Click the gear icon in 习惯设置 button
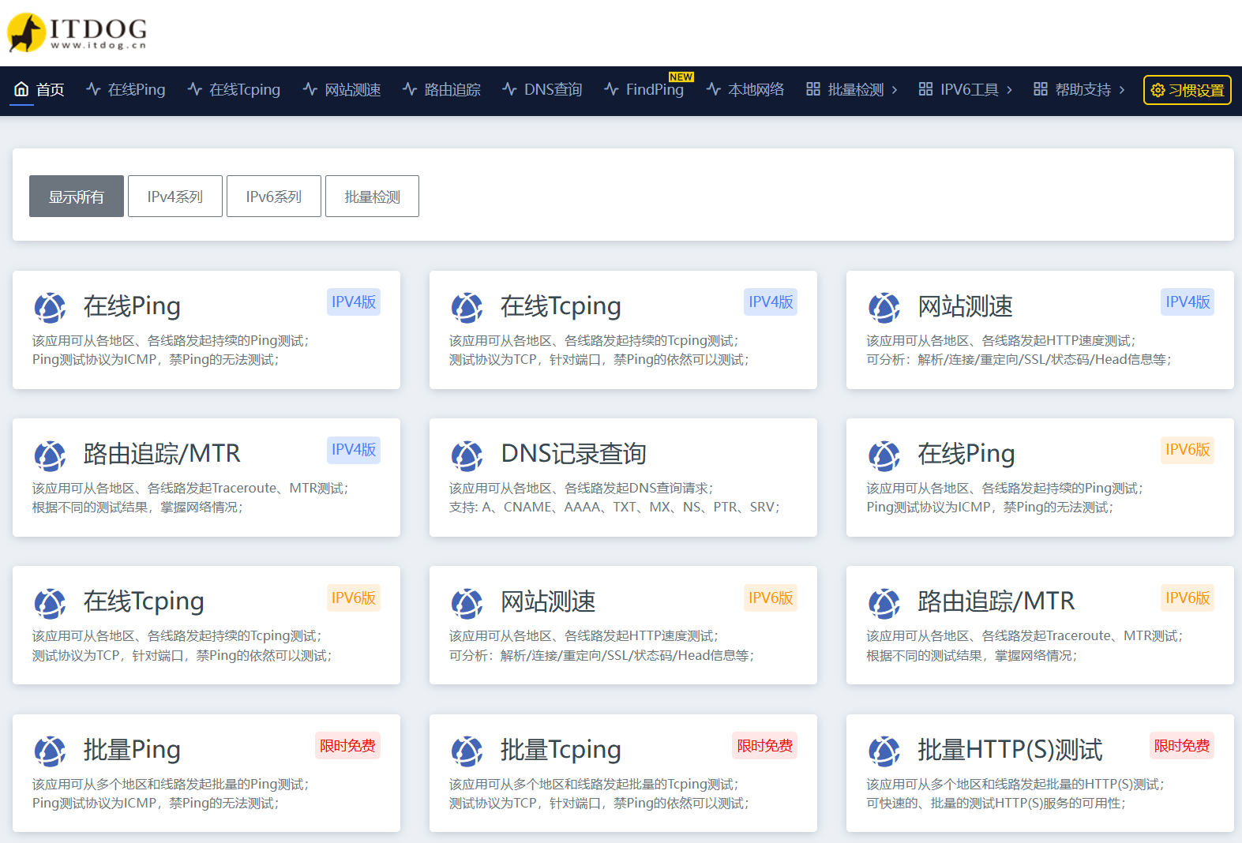Screen dimensions: 1242x843 pos(1158,90)
